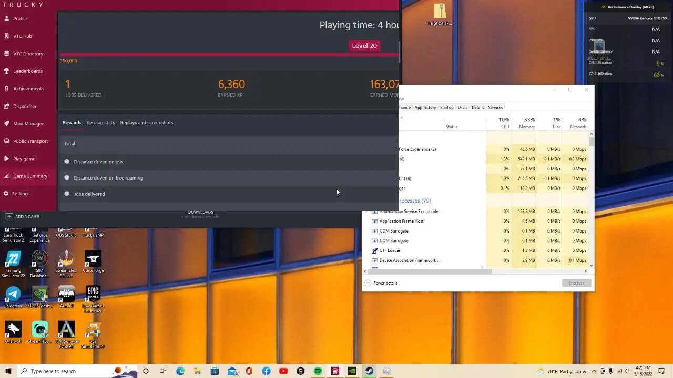Sort Task Manager by Memory column
This screenshot has height=378, width=673.
point(524,123)
